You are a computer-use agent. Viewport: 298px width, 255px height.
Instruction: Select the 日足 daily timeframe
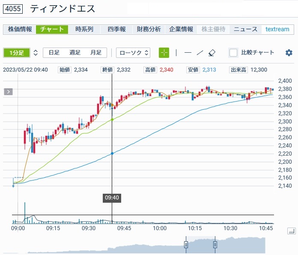[x=54, y=53]
